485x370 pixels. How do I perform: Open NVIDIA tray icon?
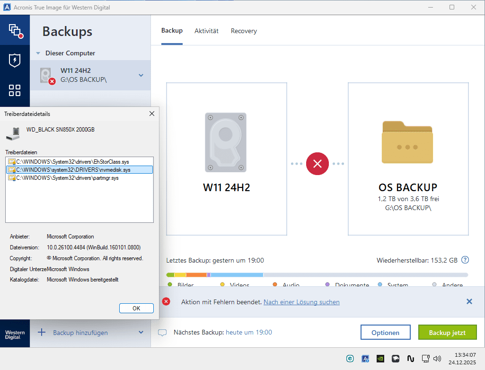[x=380, y=359]
